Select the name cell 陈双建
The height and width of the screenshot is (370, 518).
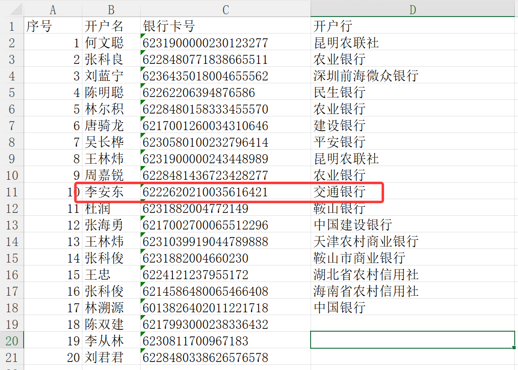click(111, 324)
